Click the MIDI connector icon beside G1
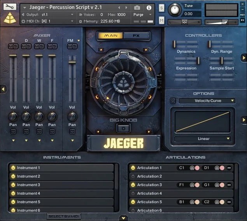The height and width of the screenshot is (221, 247). 217,185
